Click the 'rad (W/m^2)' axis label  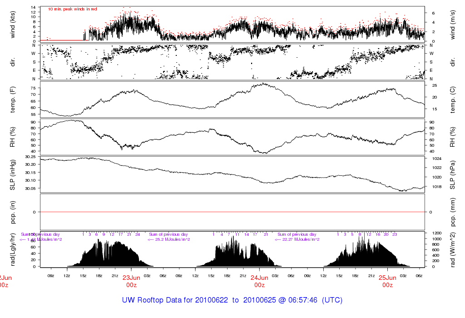[453, 250]
